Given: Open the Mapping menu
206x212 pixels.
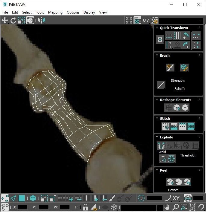Looking at the screenshot, I should pyautogui.click(x=55, y=12).
